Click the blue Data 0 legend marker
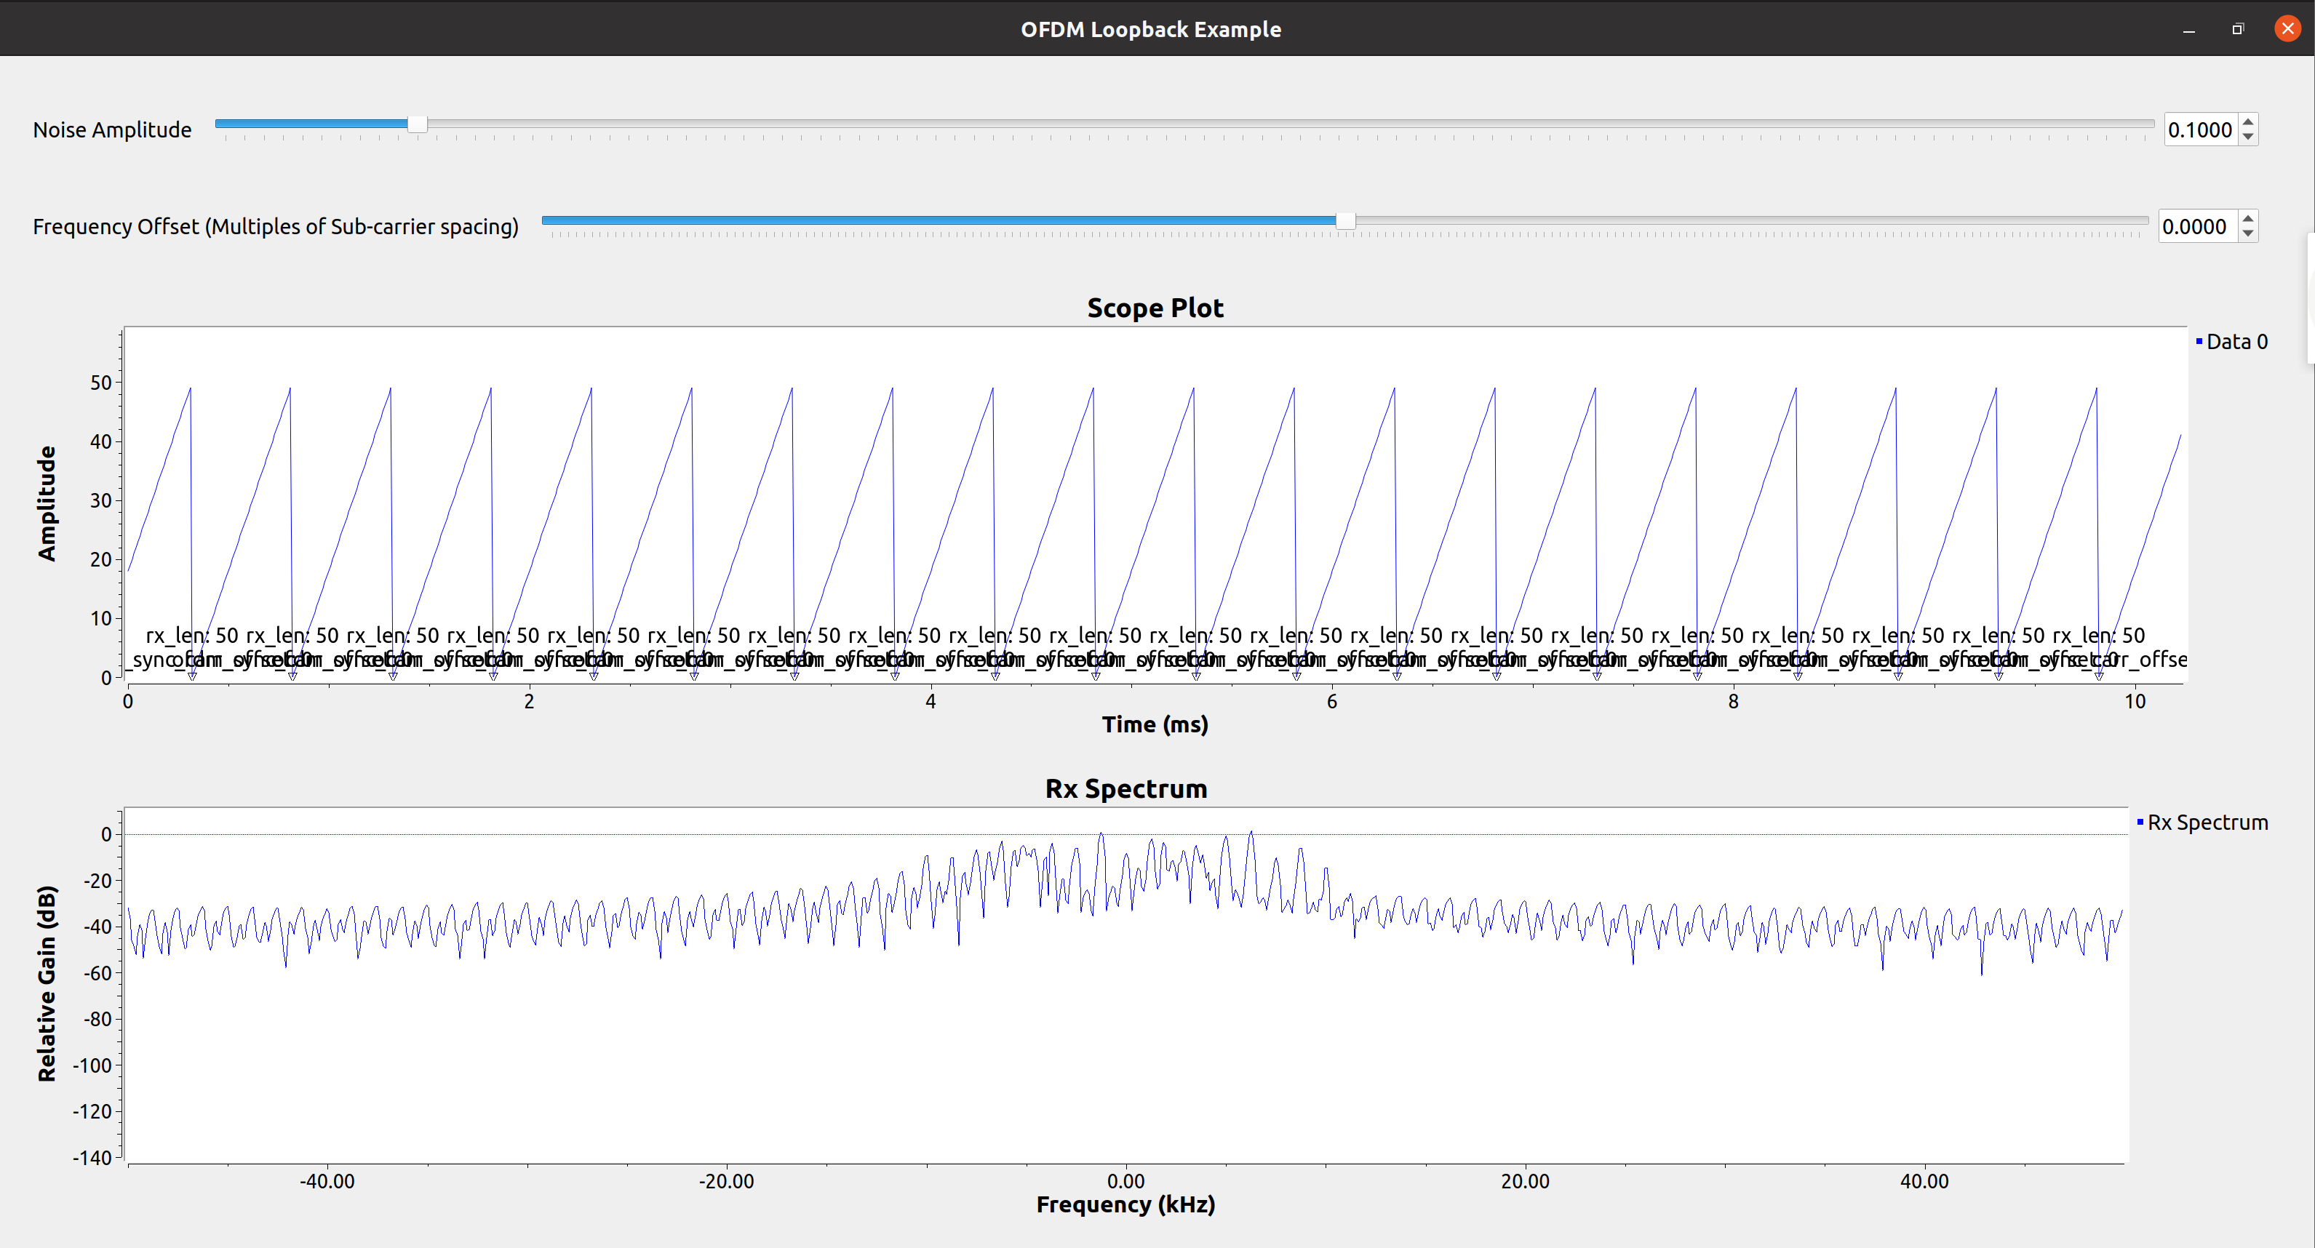This screenshot has width=2315, height=1248. (x=2199, y=341)
